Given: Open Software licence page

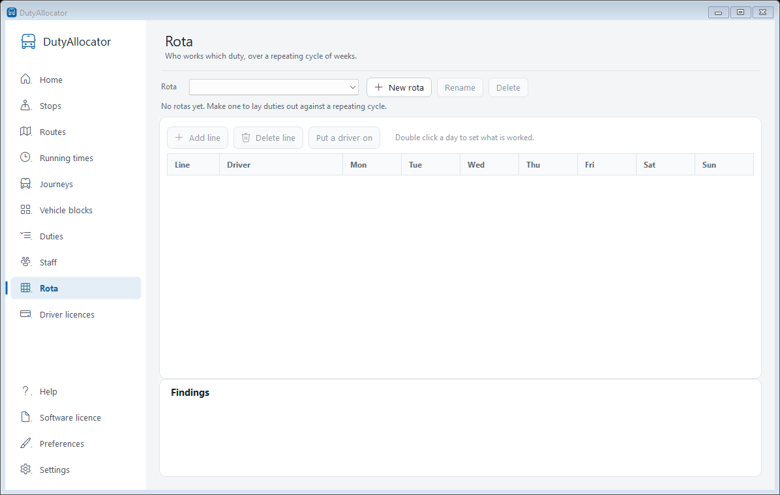Looking at the screenshot, I should pos(76,417).
